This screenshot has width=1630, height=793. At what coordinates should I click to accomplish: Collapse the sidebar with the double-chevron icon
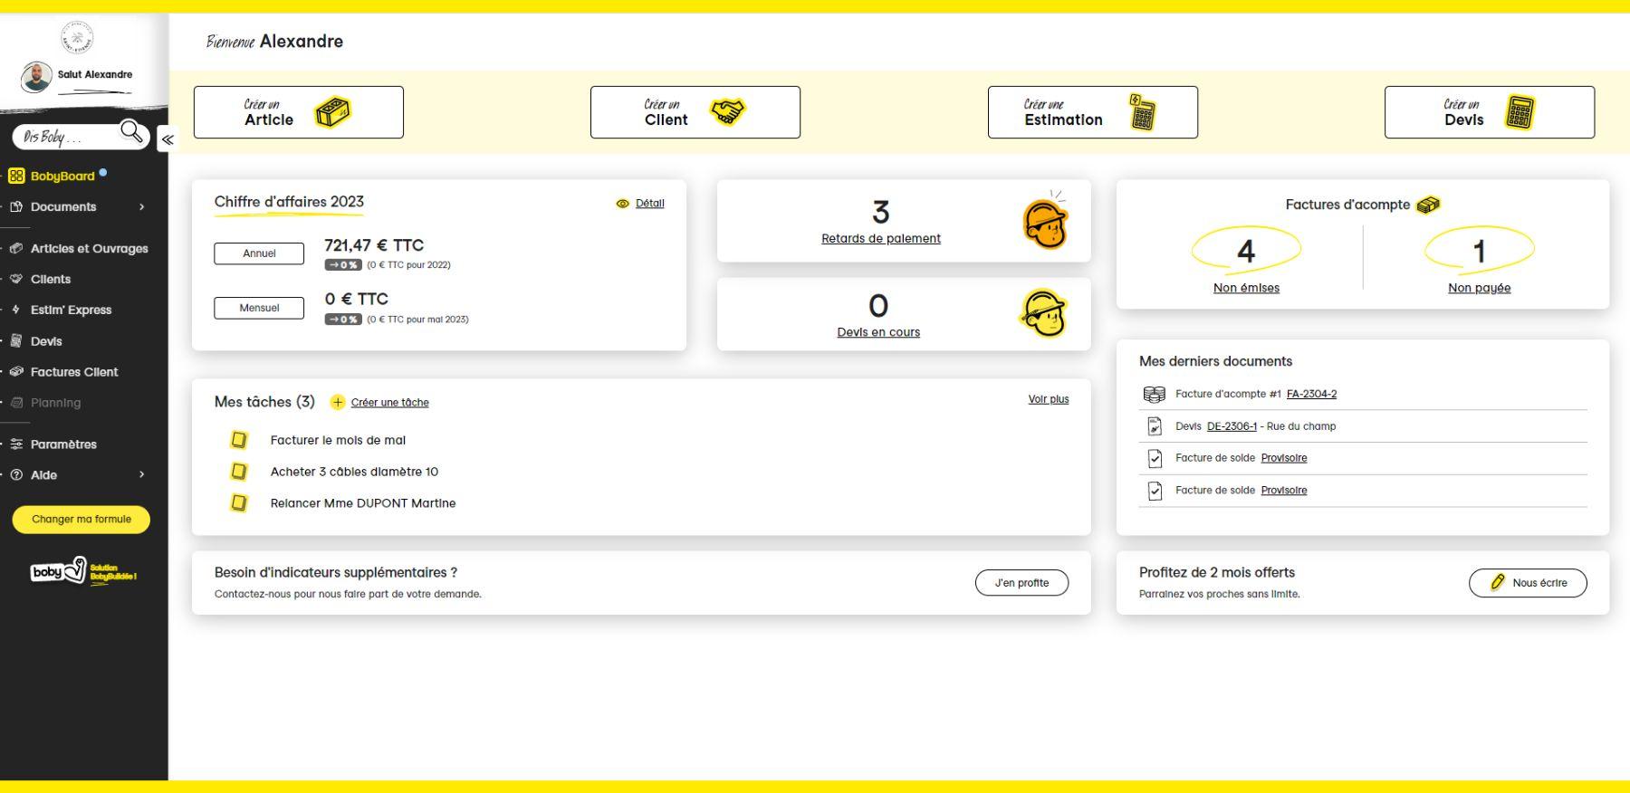168,139
